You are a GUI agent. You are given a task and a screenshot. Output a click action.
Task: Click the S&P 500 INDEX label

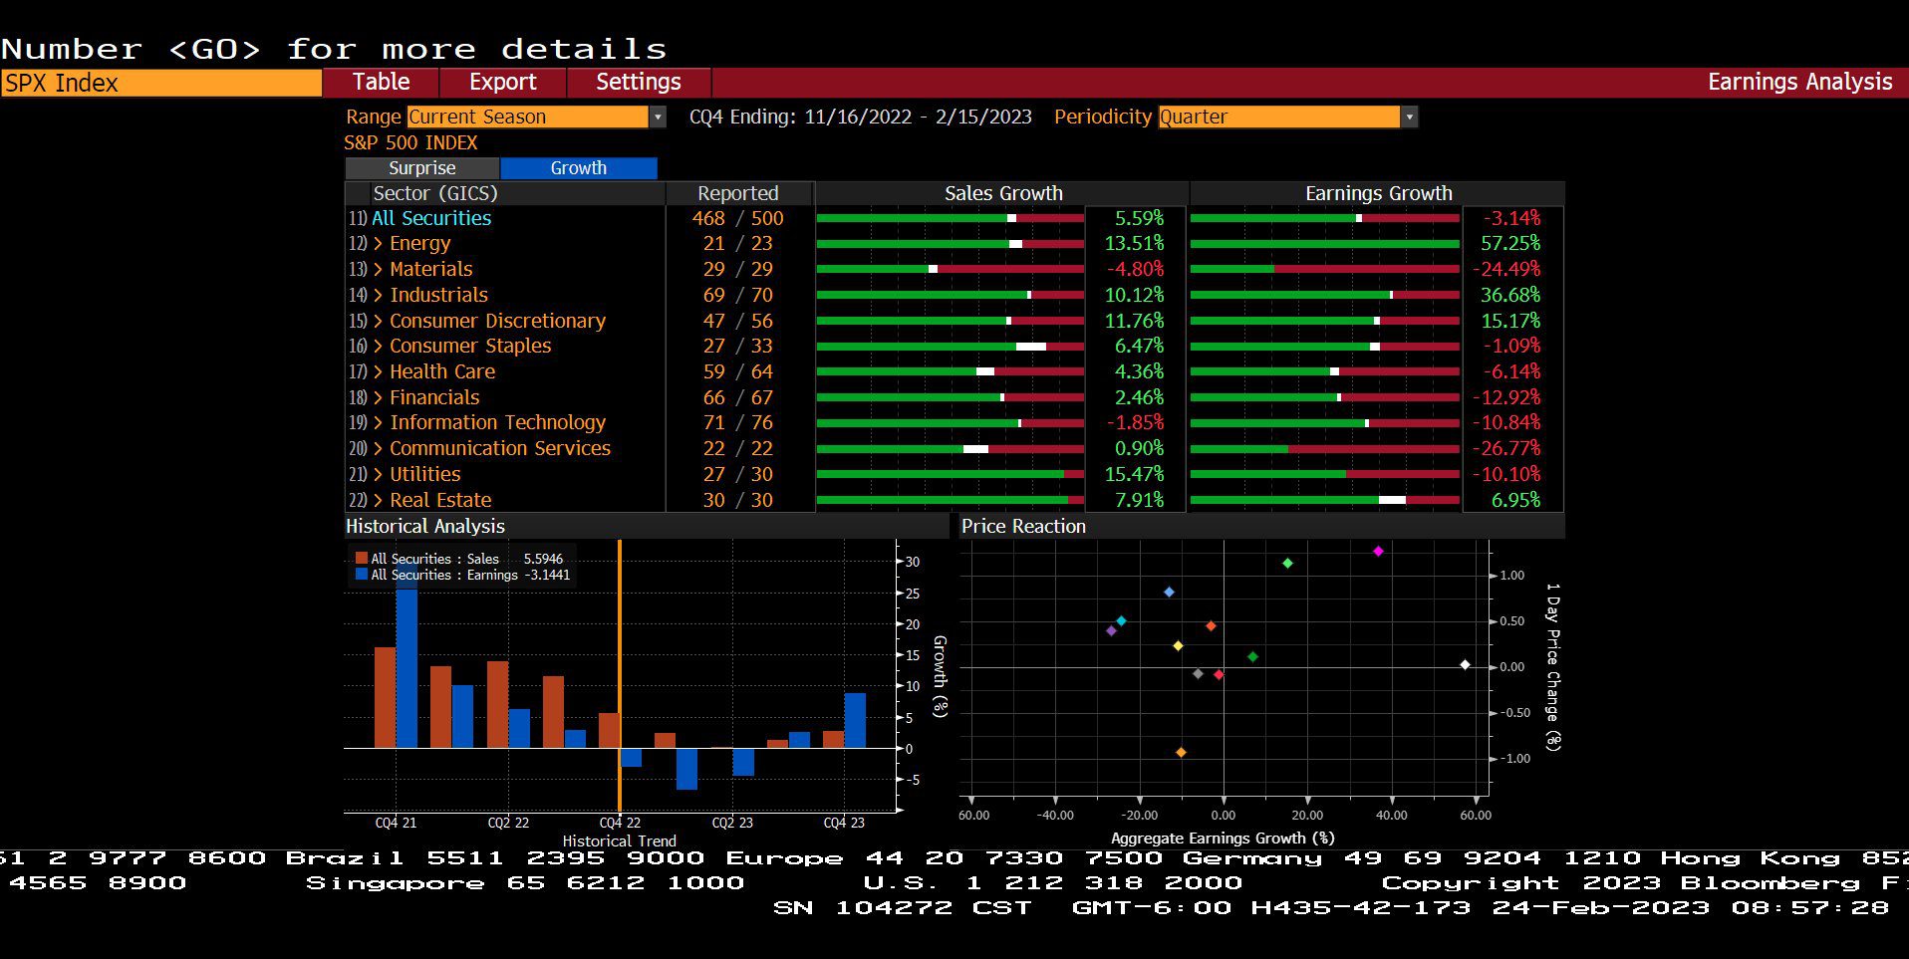(x=410, y=142)
